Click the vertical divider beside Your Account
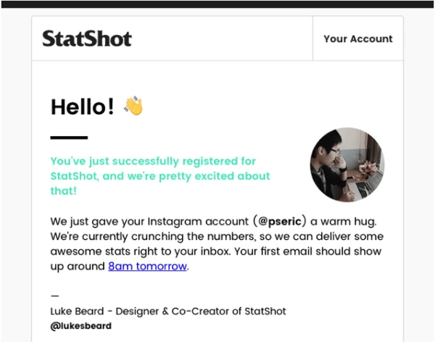This screenshot has width=435, height=342. click(x=312, y=38)
